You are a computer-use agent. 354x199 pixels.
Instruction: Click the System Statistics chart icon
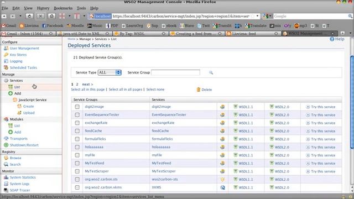[x=6, y=177]
